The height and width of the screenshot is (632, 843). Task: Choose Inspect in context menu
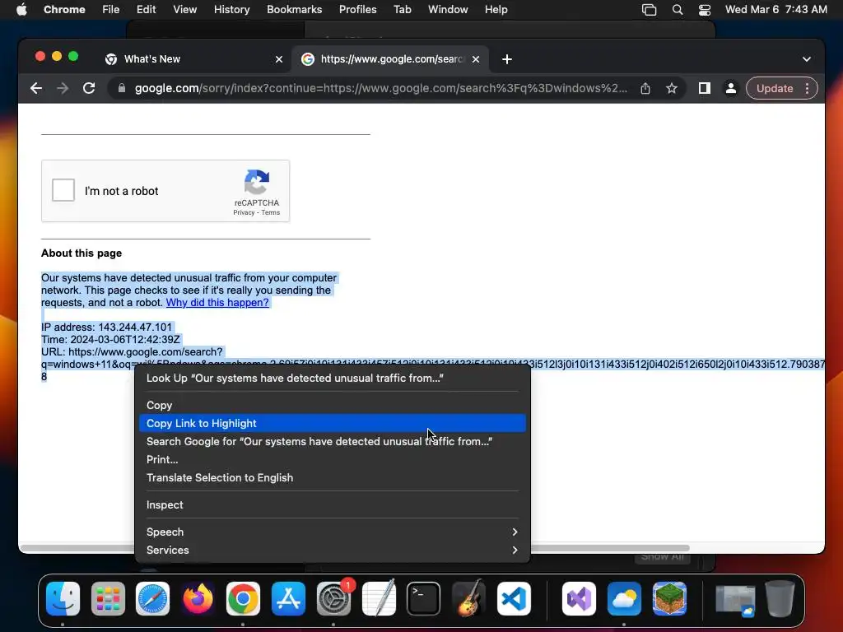tap(333, 504)
